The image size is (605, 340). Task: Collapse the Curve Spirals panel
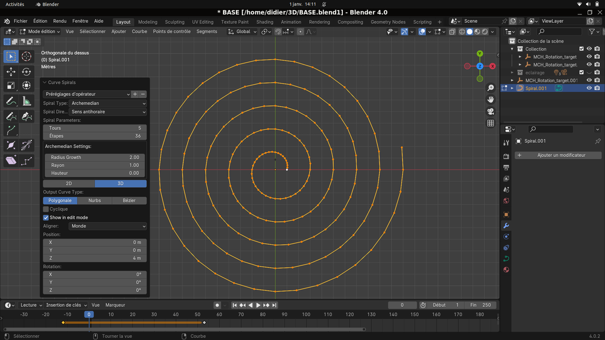click(x=45, y=82)
